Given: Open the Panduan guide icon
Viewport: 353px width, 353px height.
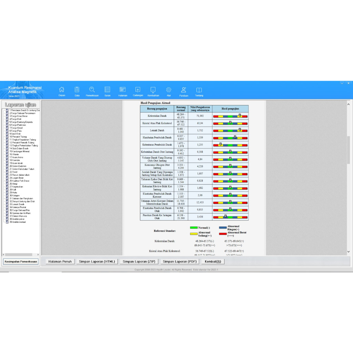Looking at the screenshot, I should point(184,90).
